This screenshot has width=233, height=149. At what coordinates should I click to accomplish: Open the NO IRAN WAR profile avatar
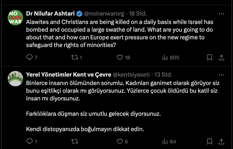coord(15,17)
